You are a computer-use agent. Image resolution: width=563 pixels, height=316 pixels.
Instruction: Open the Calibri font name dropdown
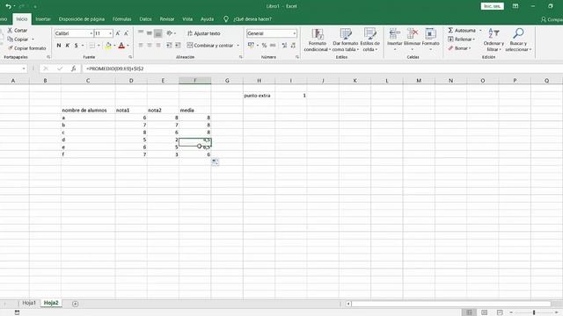click(91, 33)
